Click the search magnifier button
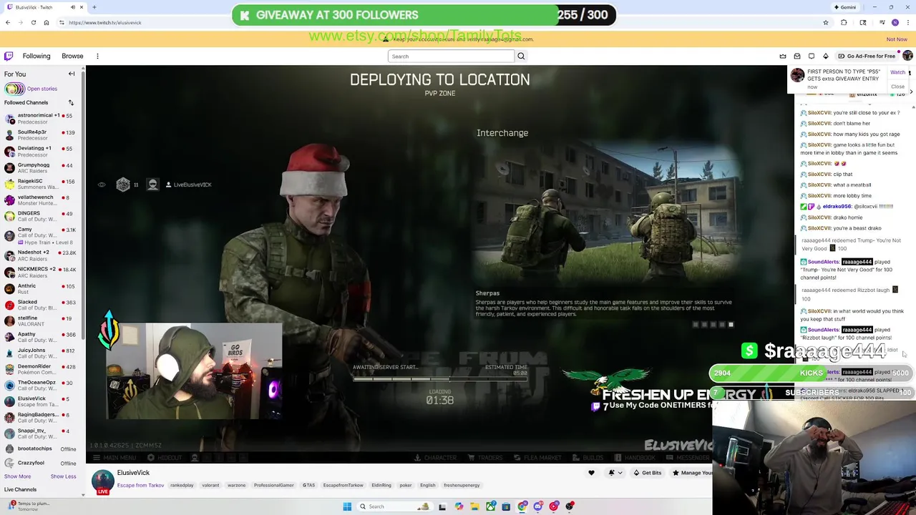Image resolution: width=916 pixels, height=515 pixels. click(521, 56)
